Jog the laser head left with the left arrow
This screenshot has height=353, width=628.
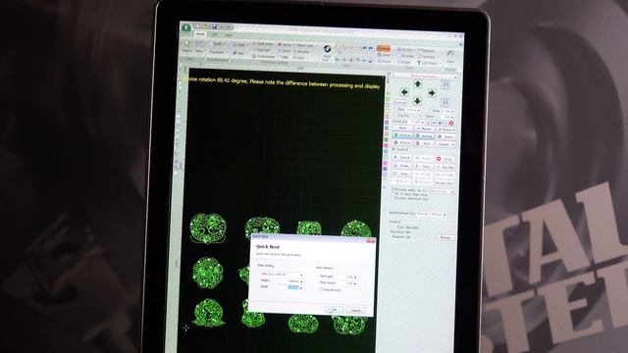(x=404, y=92)
